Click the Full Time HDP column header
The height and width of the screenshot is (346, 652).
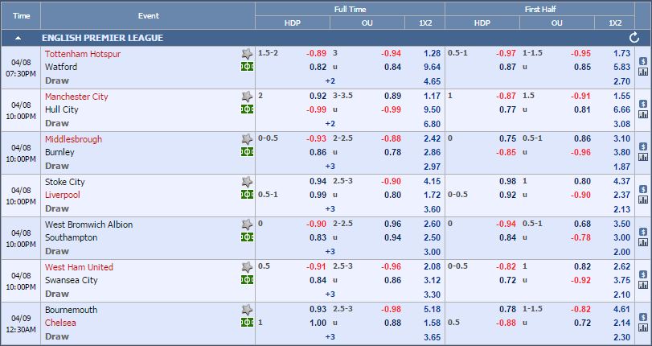pos(293,23)
